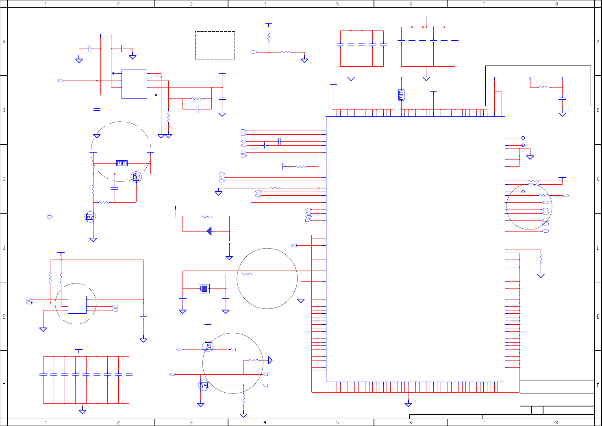Select the vertical jumper labeled 2 1

[x=401, y=95]
